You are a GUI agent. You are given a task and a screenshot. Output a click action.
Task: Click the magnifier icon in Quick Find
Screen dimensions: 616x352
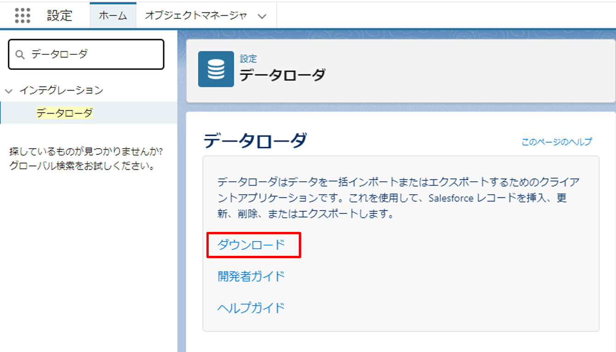point(20,54)
